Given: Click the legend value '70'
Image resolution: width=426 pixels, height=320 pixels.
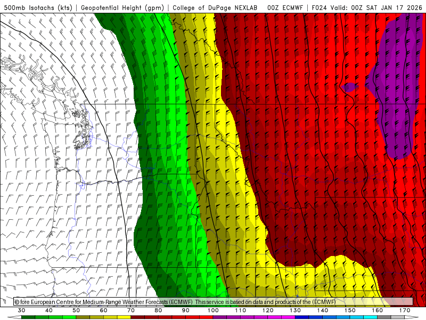Looking at the screenshot, I should click(131, 310).
